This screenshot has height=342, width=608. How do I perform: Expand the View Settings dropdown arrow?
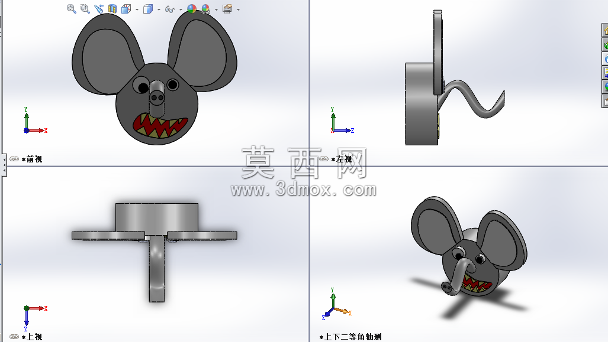click(x=238, y=9)
